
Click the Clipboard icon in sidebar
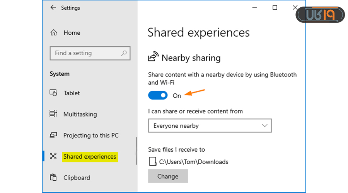(53, 178)
